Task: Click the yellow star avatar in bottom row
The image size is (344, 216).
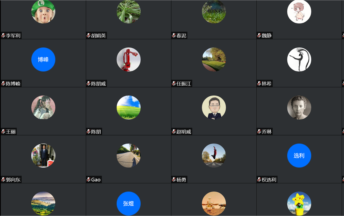Action: point(299,203)
